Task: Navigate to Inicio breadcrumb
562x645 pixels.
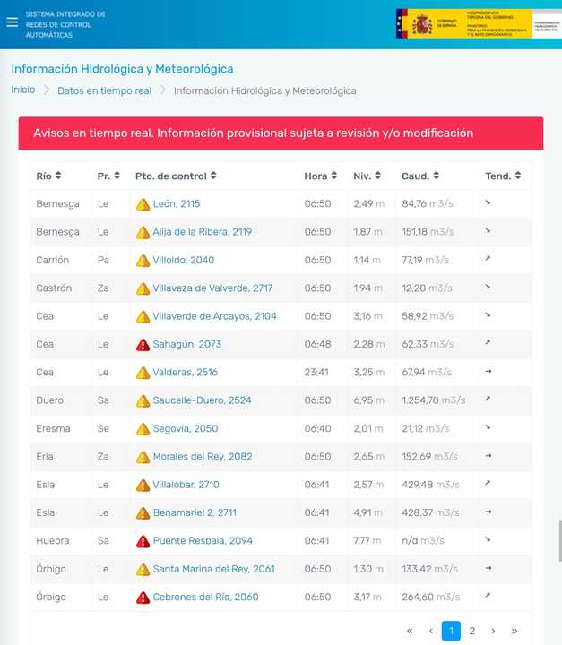Action: (23, 90)
